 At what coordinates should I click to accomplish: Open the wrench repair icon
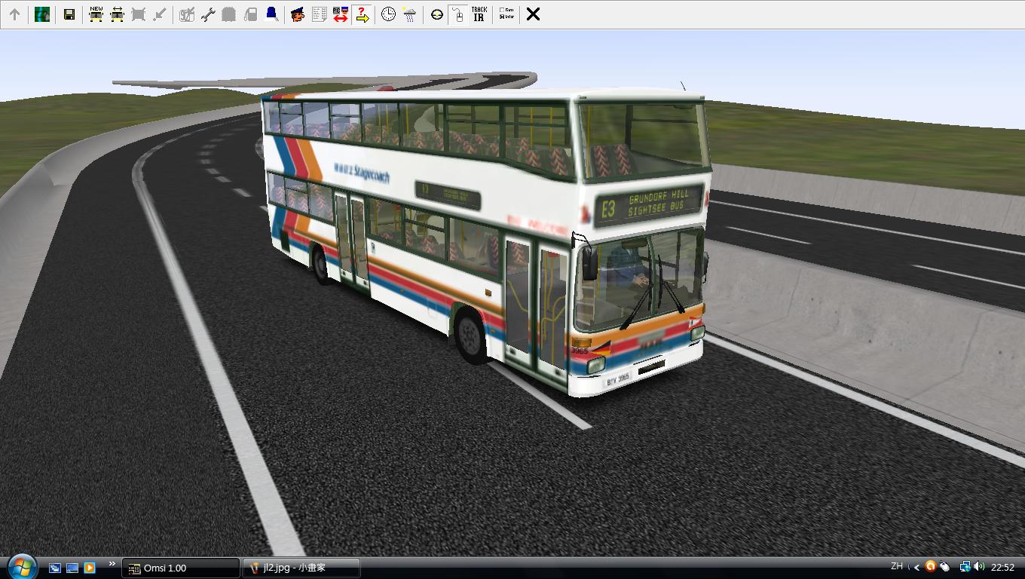click(208, 14)
